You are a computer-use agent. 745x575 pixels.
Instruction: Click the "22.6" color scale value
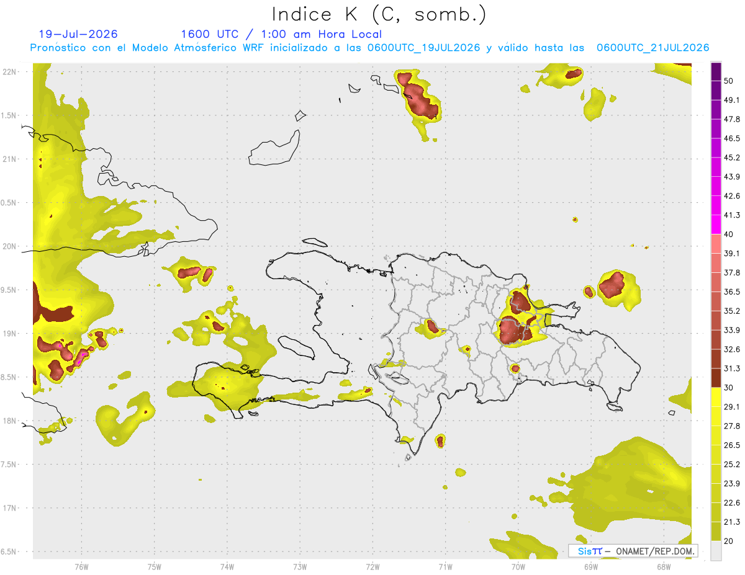pyautogui.click(x=733, y=503)
